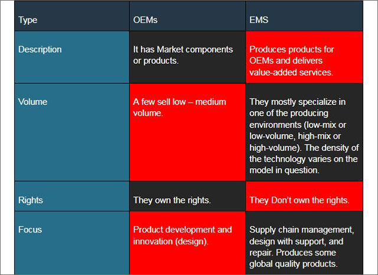Click the Volume row label
Viewport: 378px width, 275px height.
72,132
